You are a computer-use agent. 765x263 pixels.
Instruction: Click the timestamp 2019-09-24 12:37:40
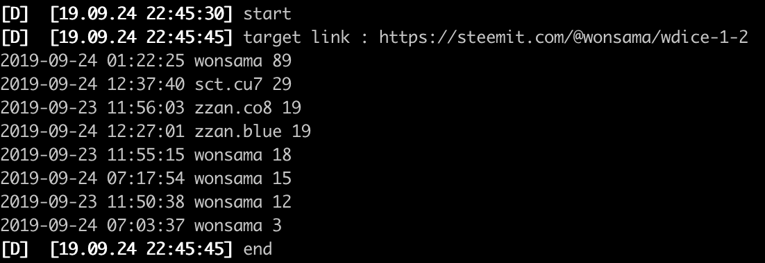93,84
